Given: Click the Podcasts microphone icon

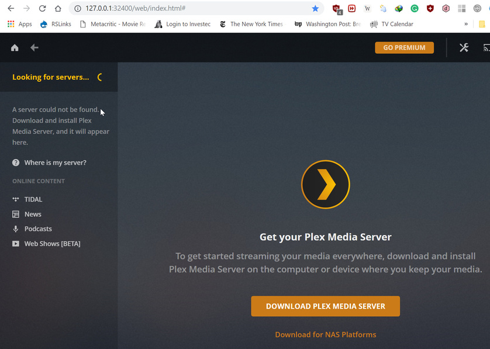Looking at the screenshot, I should click(x=16, y=229).
